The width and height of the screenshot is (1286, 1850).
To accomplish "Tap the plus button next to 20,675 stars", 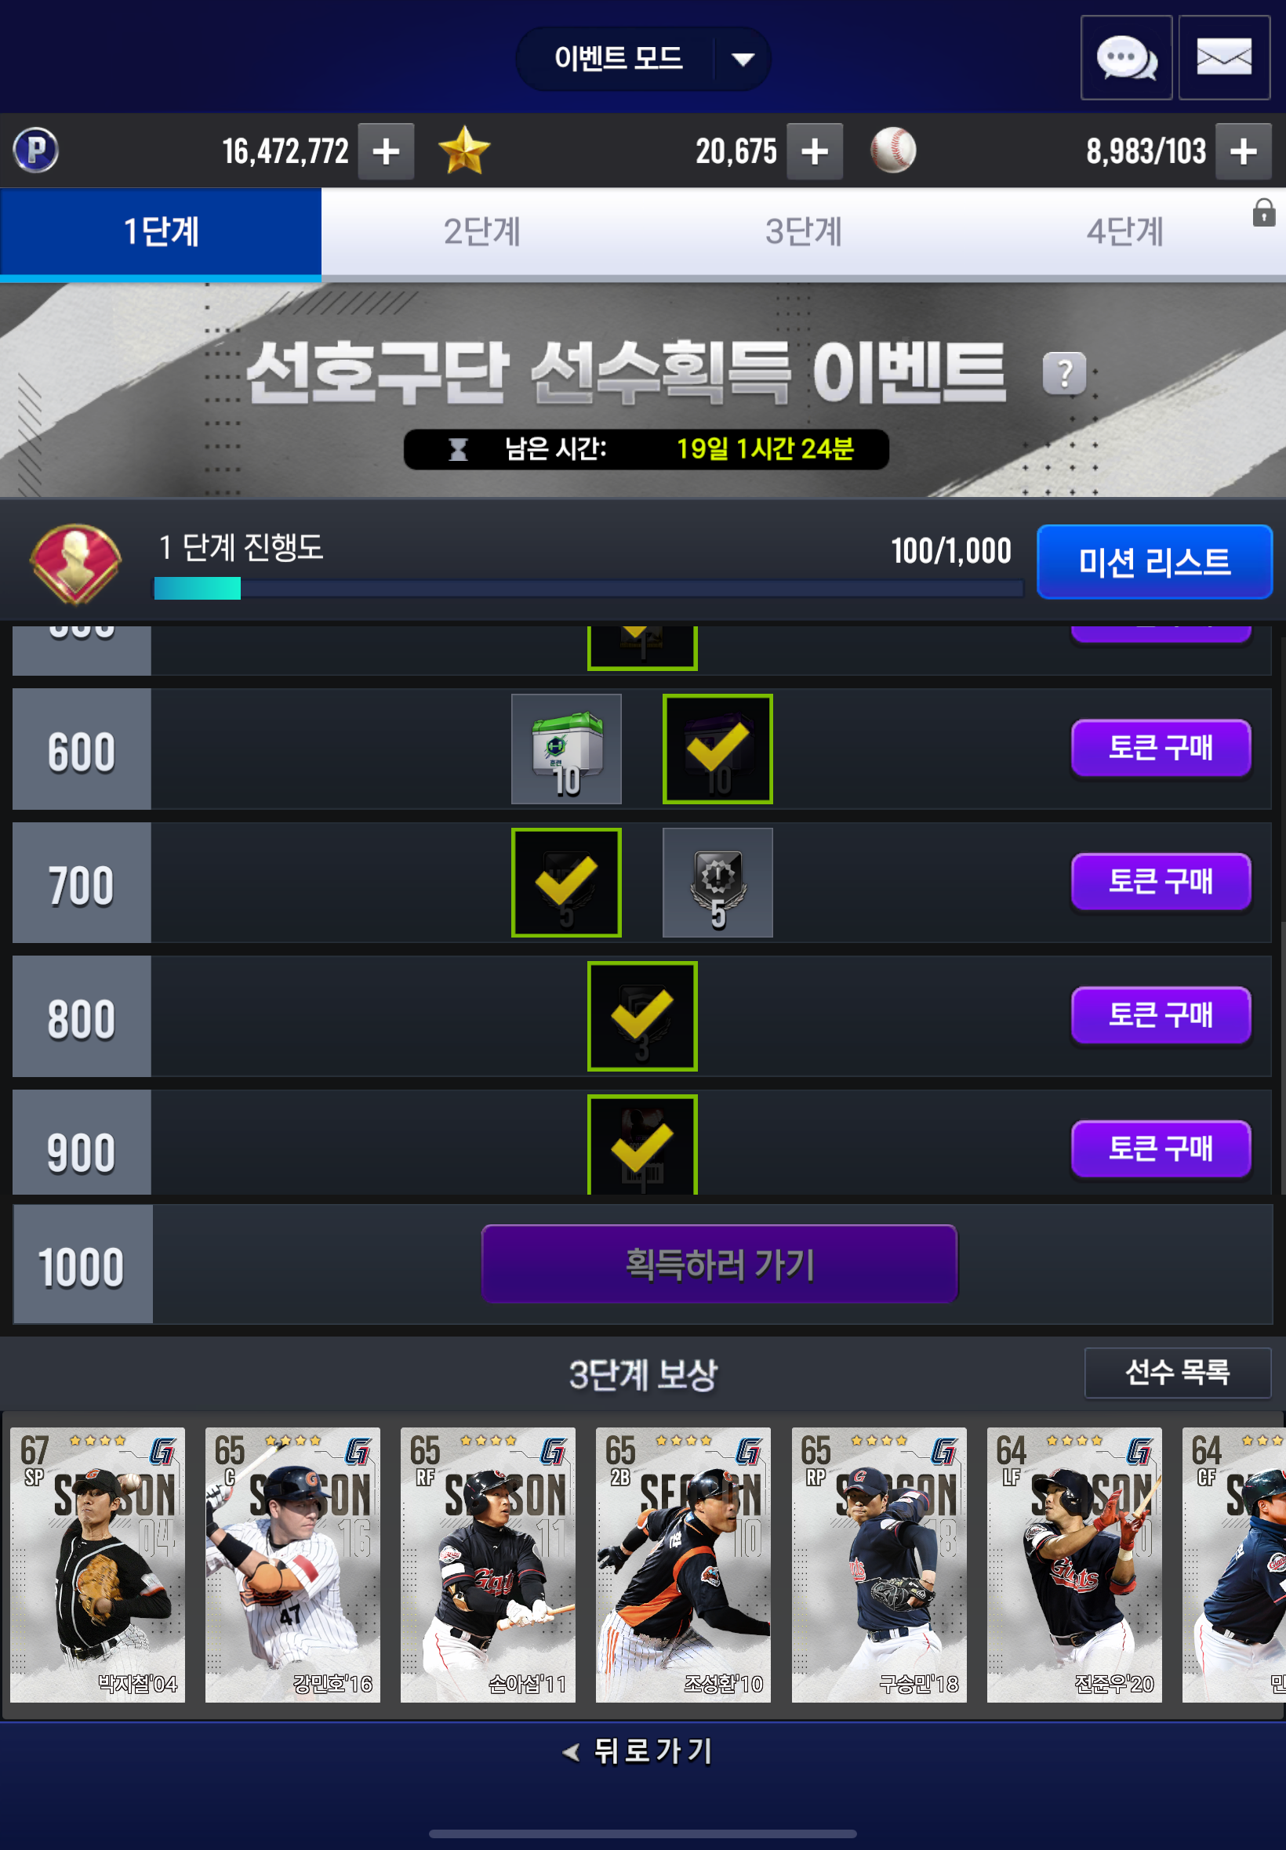I will 815,151.
